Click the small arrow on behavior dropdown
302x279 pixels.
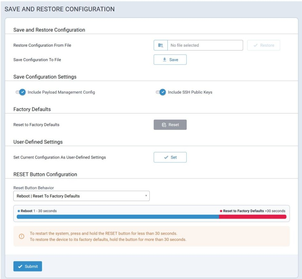tap(146, 196)
